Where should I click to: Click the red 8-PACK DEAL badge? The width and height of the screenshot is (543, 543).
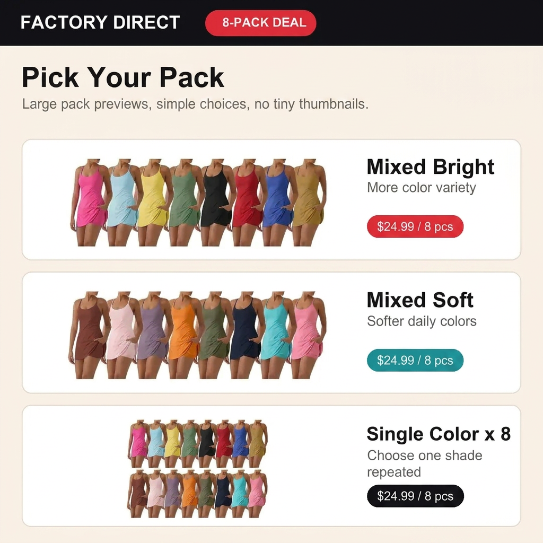point(260,23)
